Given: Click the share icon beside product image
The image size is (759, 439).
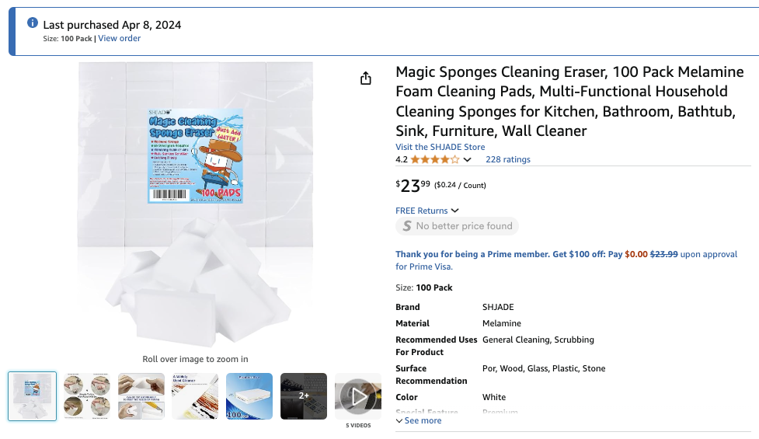Looking at the screenshot, I should (x=366, y=78).
